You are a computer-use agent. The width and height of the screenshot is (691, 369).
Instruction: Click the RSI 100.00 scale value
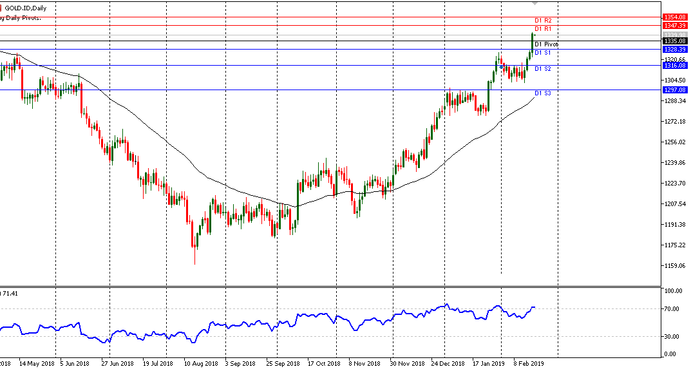[x=673, y=291]
